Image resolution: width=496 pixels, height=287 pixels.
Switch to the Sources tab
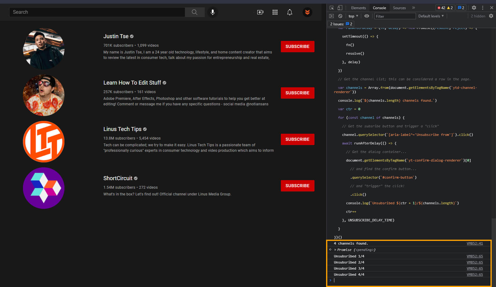pyautogui.click(x=399, y=8)
